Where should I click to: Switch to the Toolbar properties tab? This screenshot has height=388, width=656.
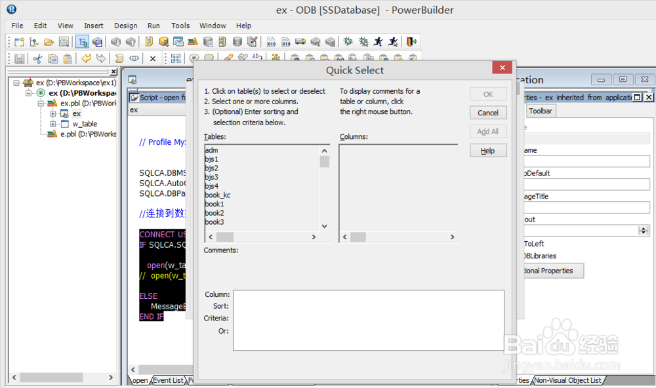click(540, 111)
